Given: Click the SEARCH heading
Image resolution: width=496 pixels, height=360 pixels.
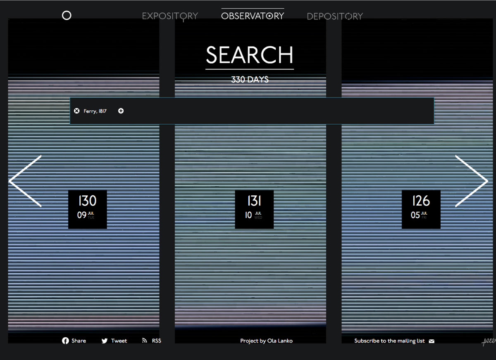Looking at the screenshot, I should (x=250, y=55).
